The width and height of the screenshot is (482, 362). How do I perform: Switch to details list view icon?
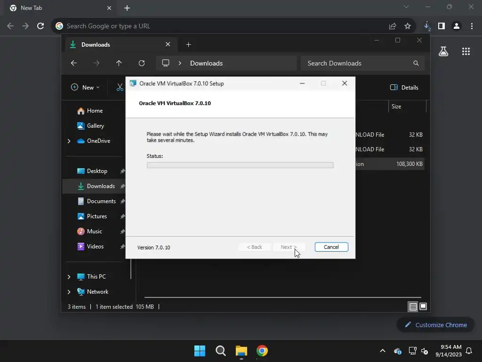(x=413, y=306)
